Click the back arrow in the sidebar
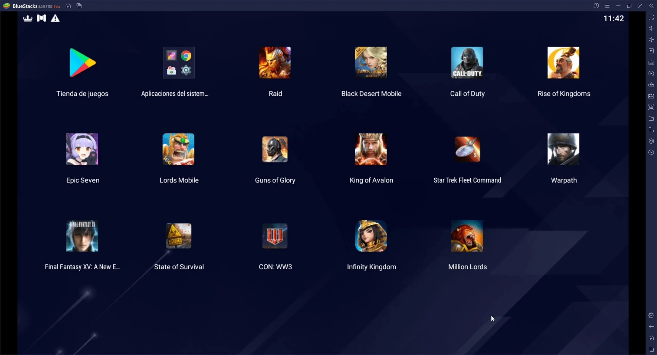 (x=651, y=327)
